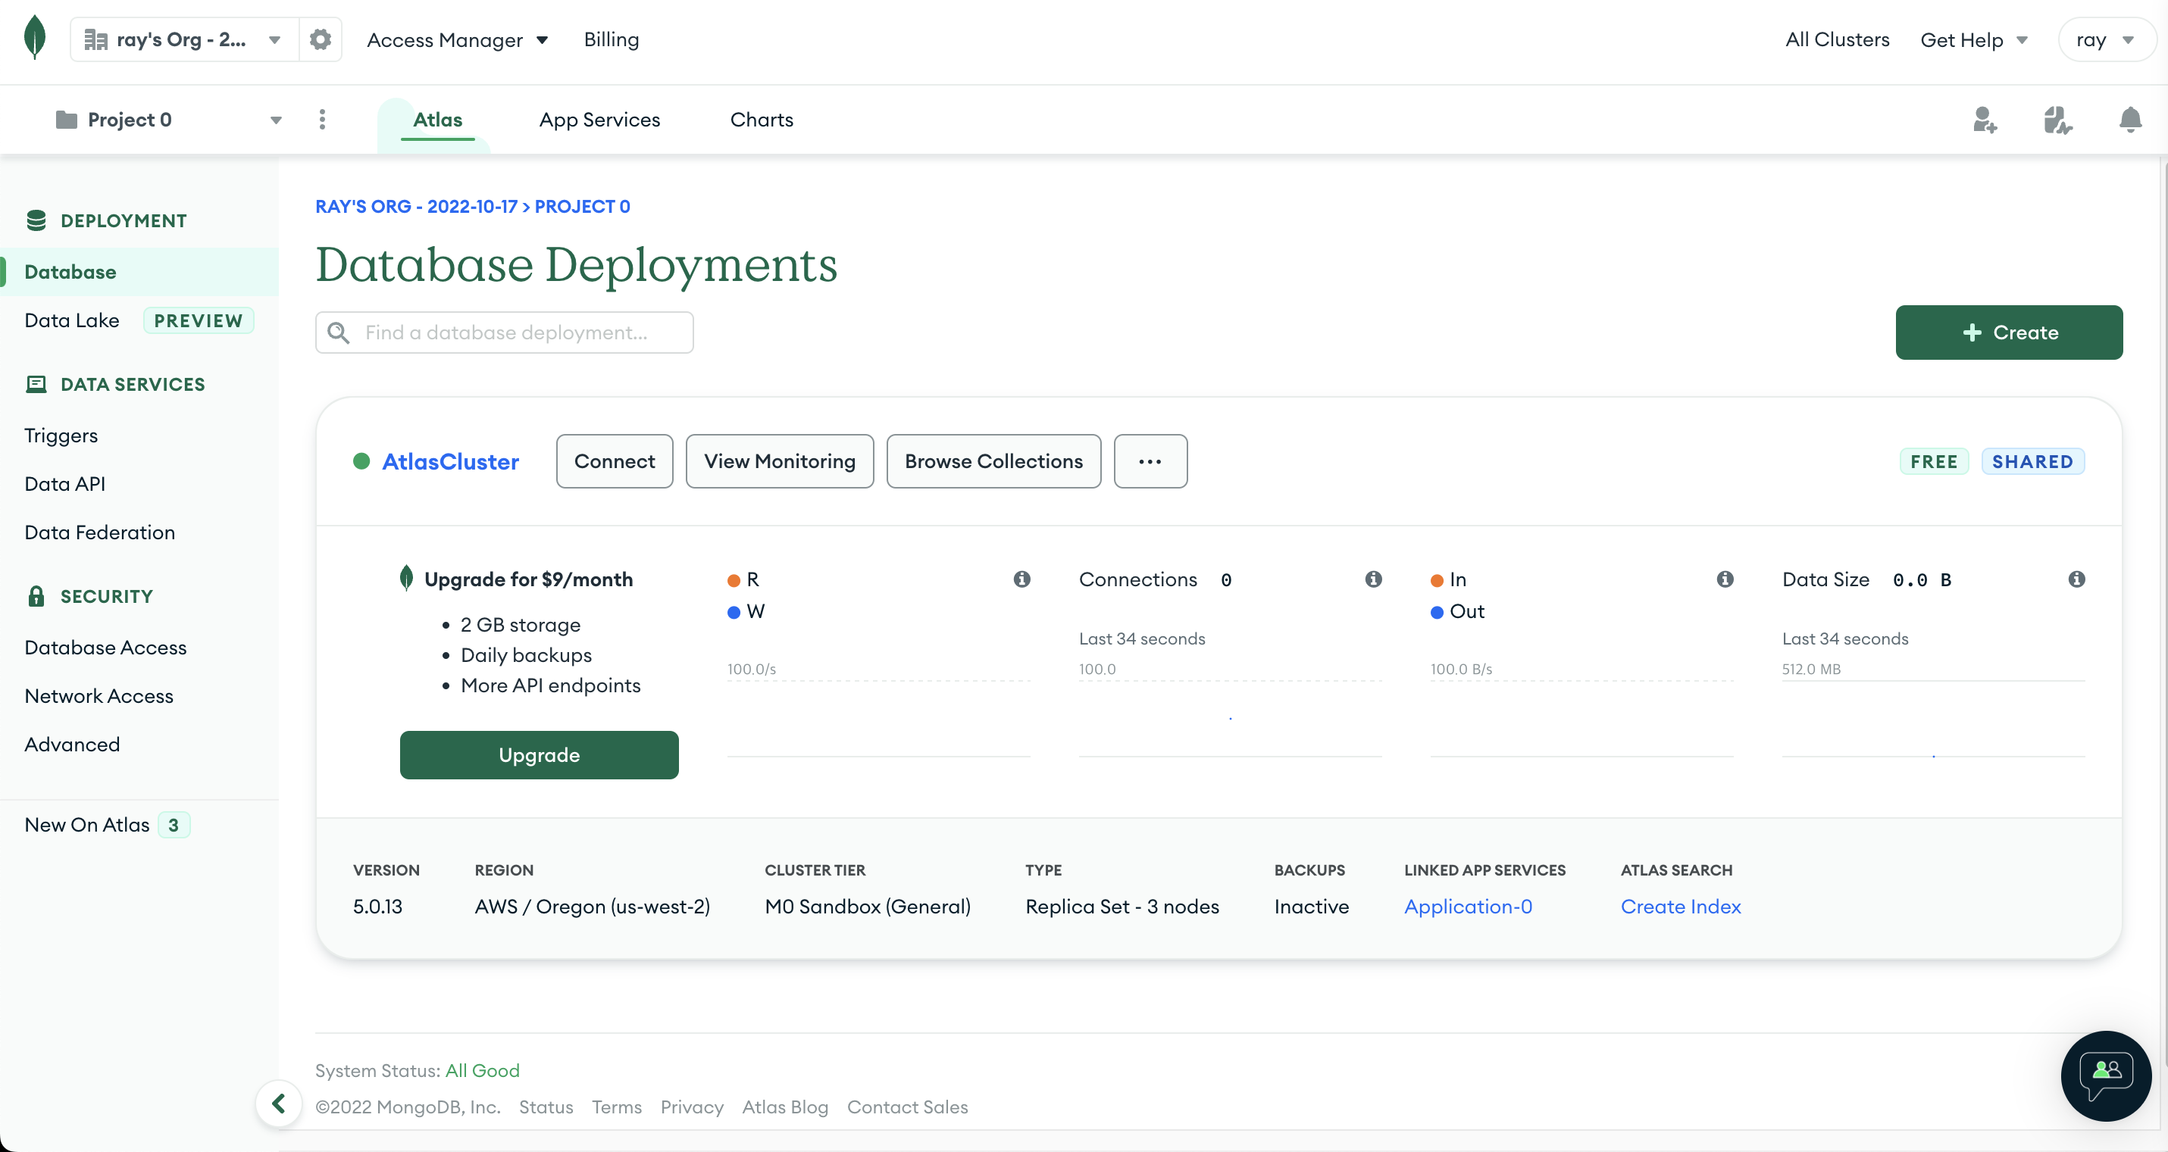Open organization settings gear

click(320, 39)
